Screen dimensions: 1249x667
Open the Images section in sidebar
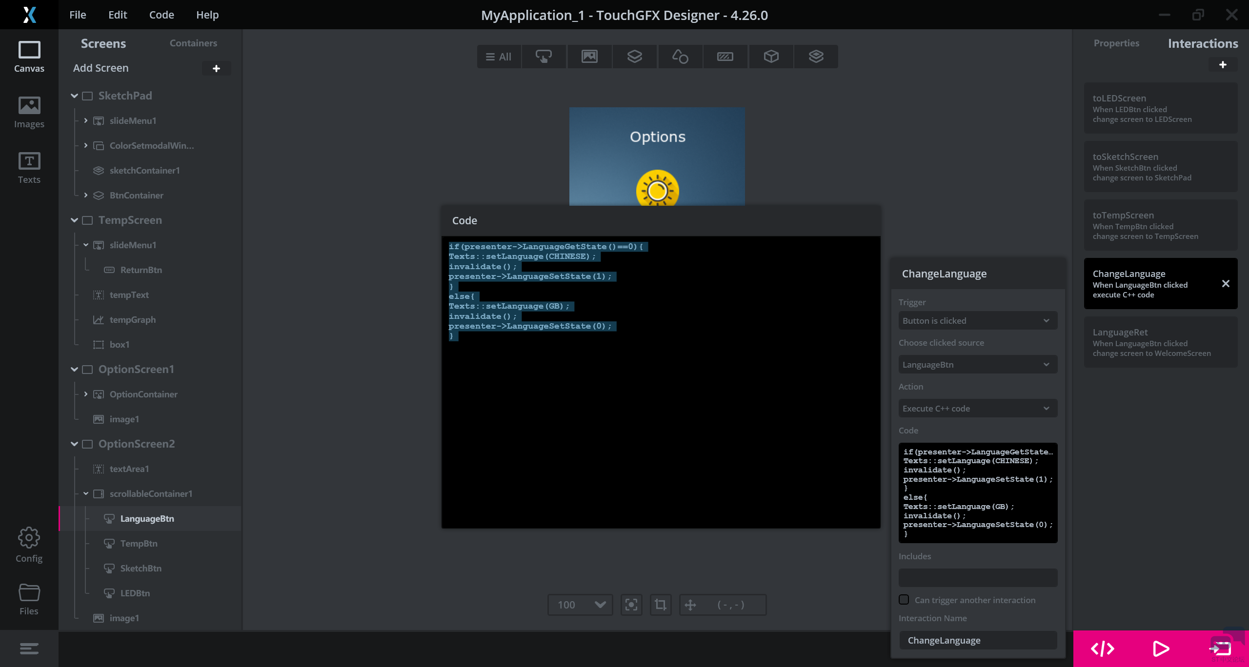[29, 112]
